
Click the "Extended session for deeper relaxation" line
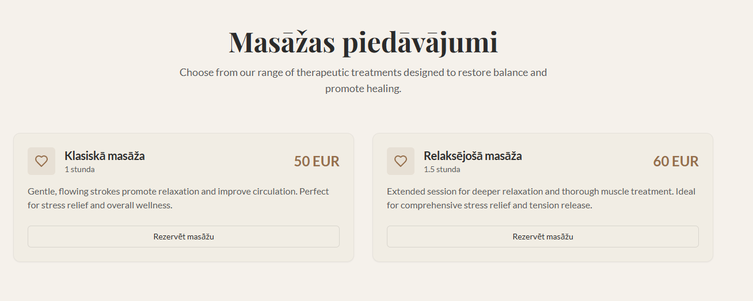tap(541, 191)
